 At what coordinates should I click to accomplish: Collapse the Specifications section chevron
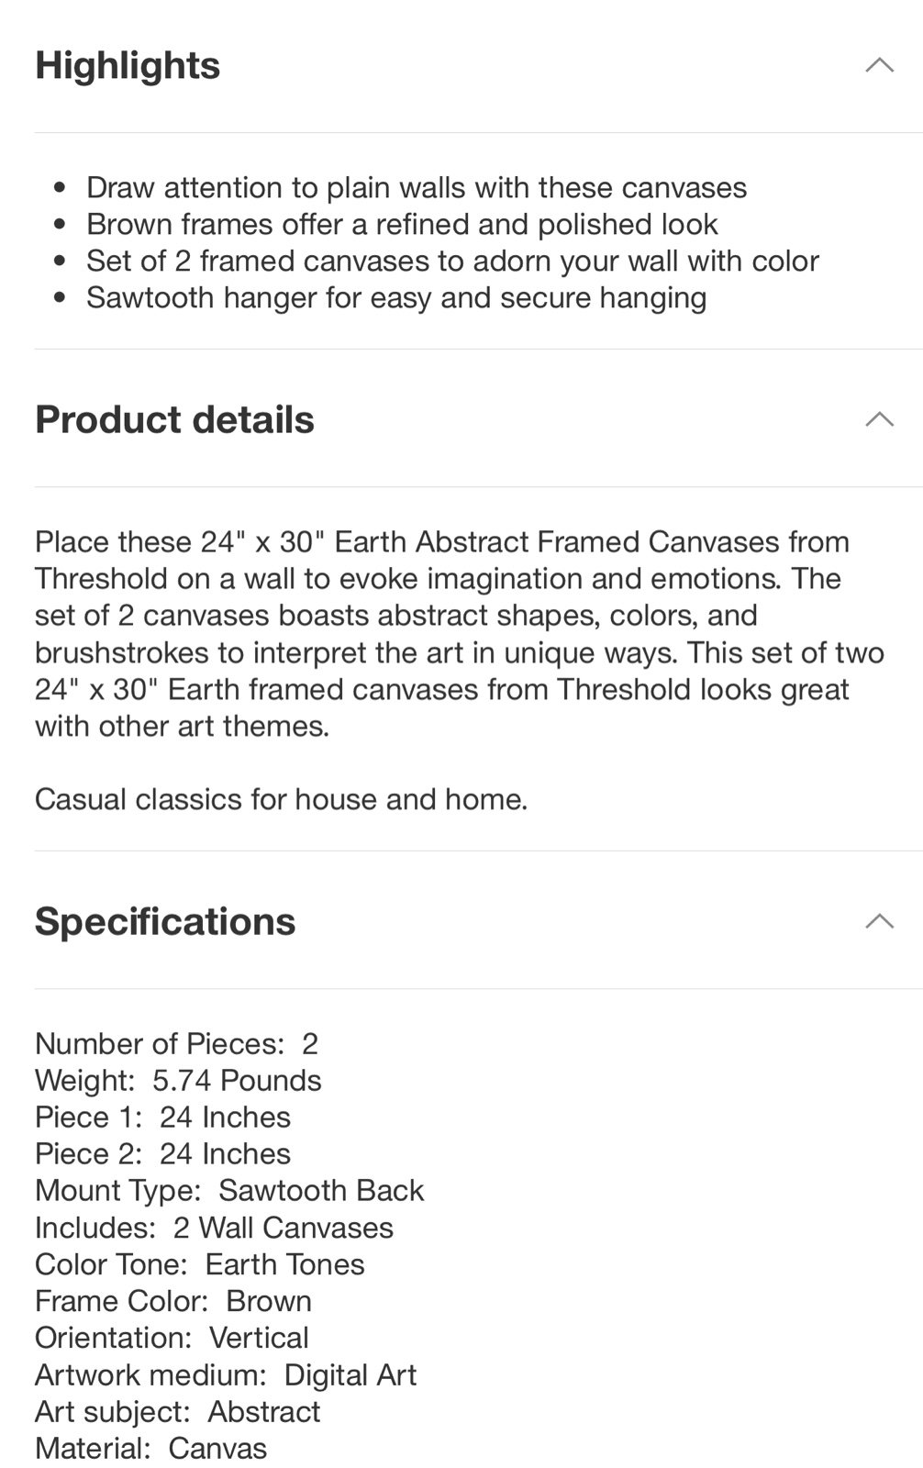(x=879, y=921)
